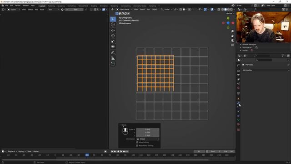291x164 pixels.
Task: Open the Scene properties tab
Action: (238, 83)
